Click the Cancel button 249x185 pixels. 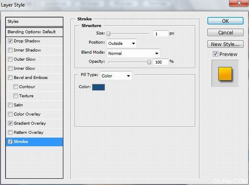click(226, 33)
